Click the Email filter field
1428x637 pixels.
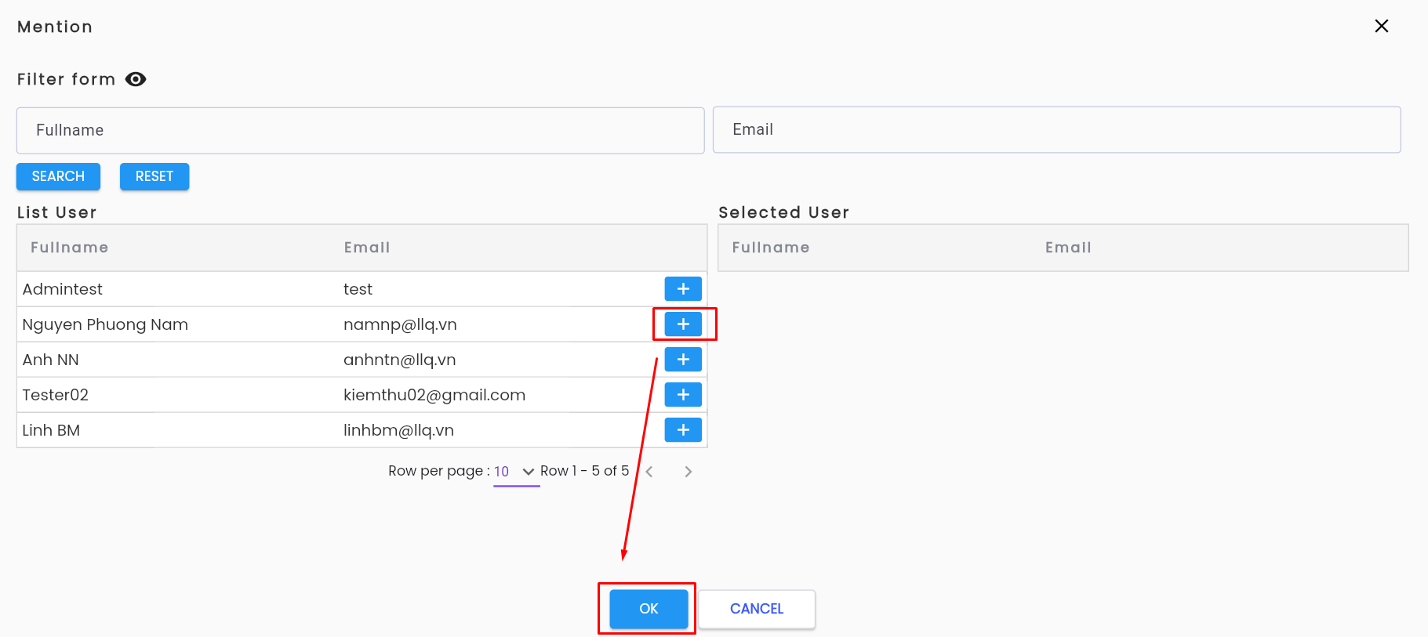(1056, 130)
